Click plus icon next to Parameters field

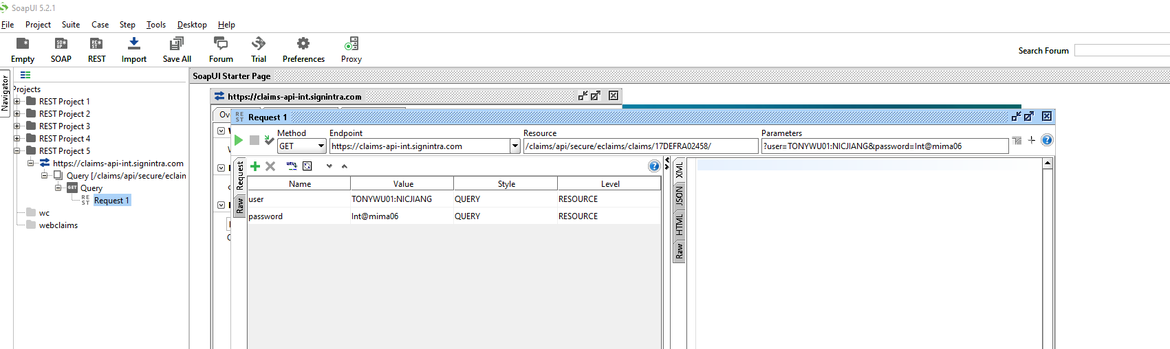[1032, 140]
